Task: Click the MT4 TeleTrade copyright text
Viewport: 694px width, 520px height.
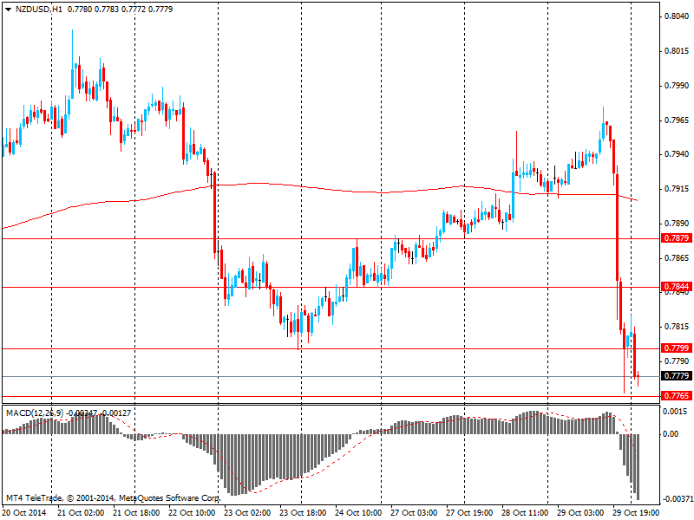Action: (113, 498)
